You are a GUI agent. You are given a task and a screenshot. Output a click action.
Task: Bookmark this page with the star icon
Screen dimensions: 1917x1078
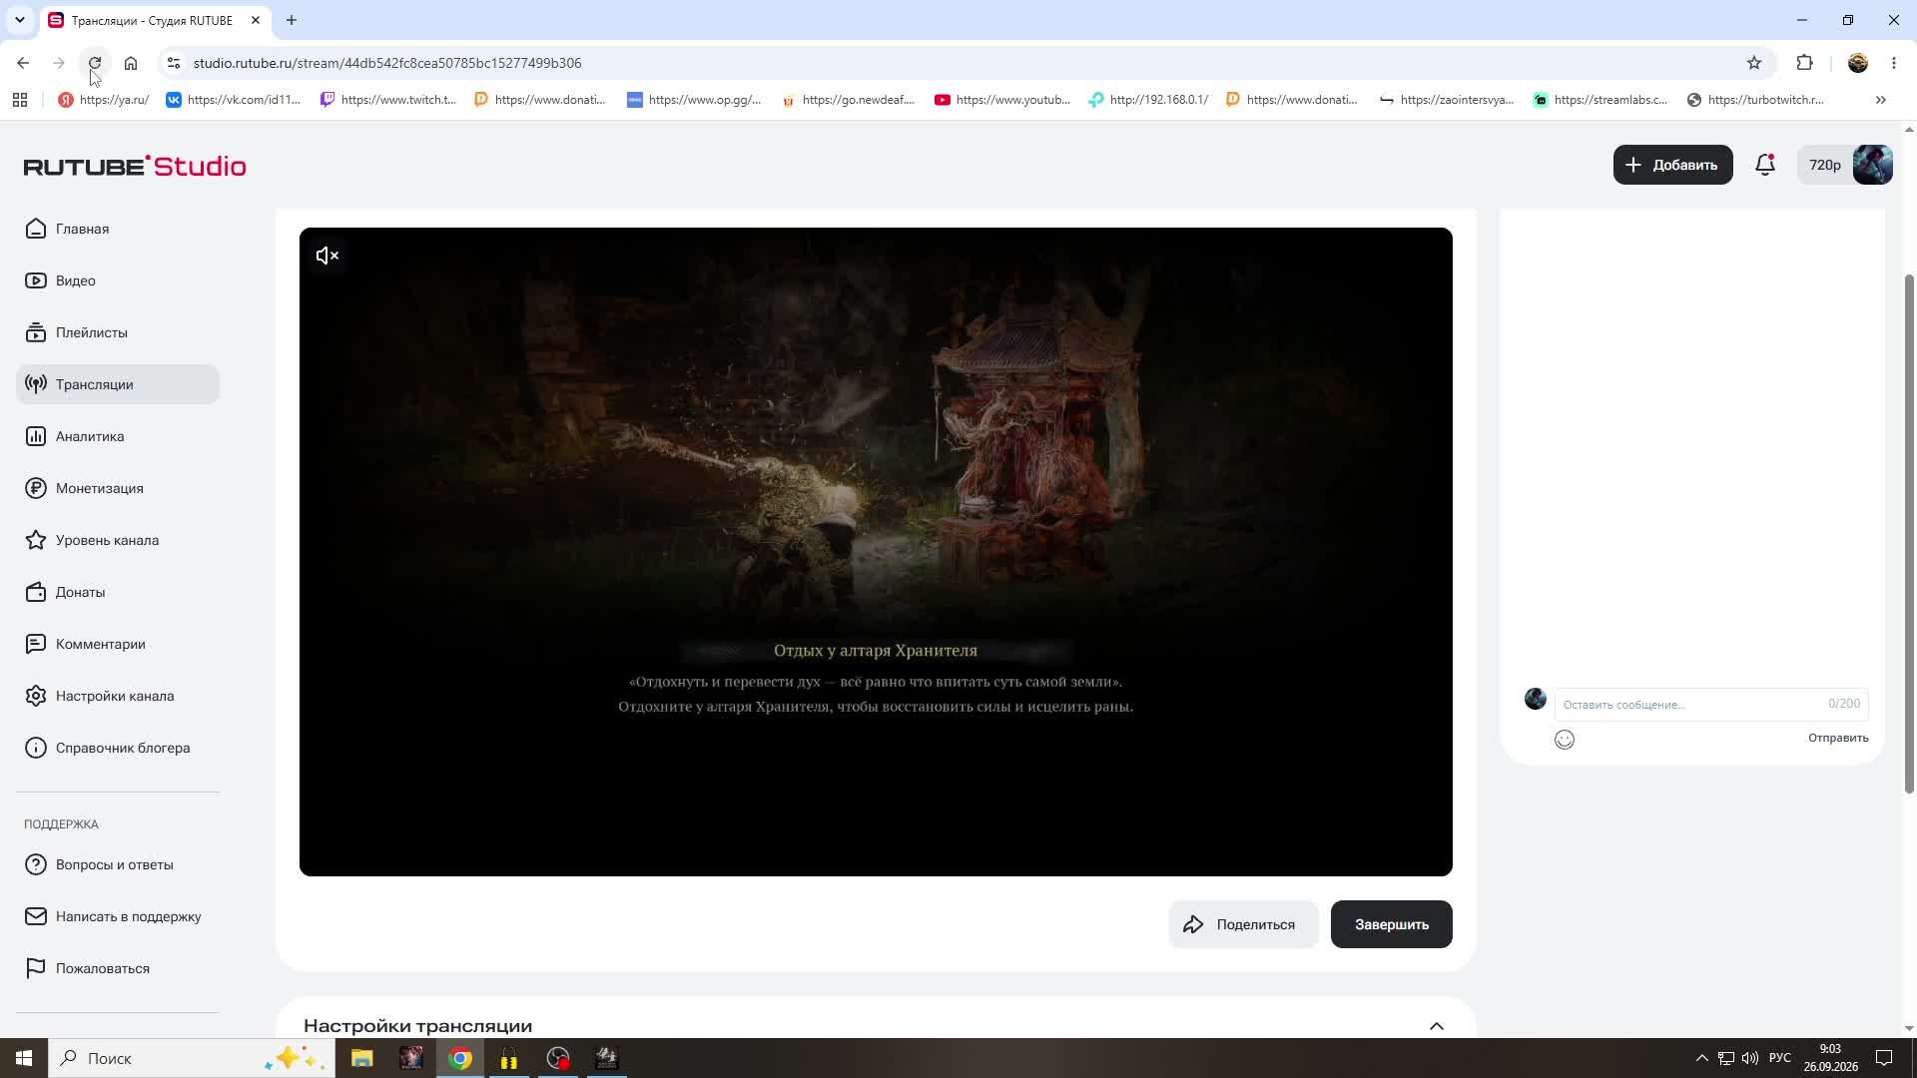point(1754,63)
